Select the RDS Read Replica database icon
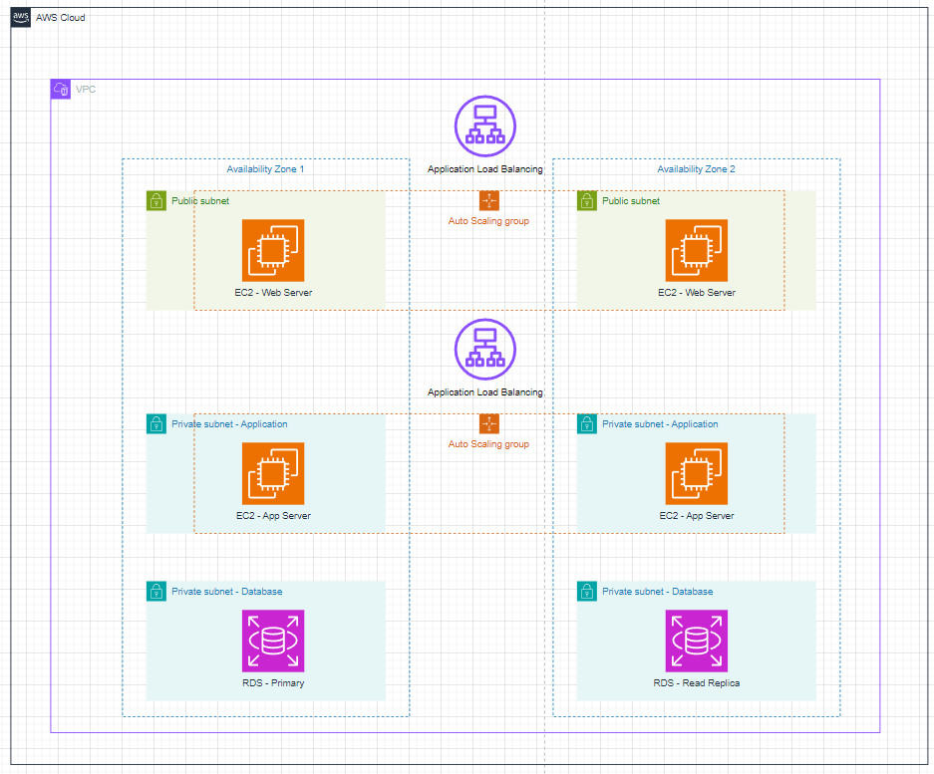The image size is (934, 774). coord(697,641)
